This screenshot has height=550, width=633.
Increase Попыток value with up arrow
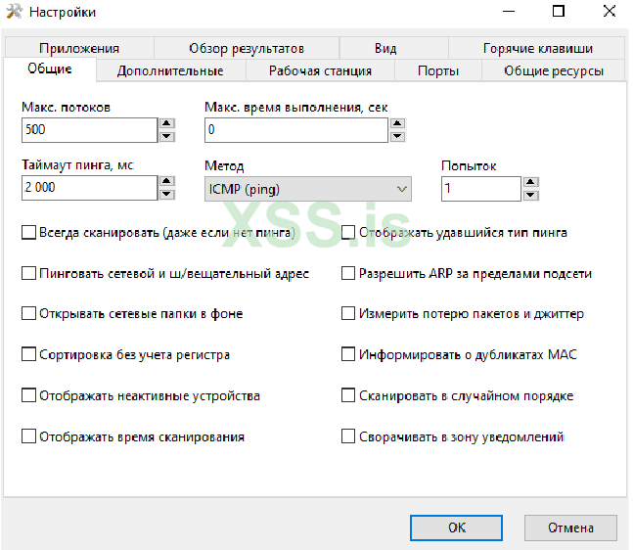(530, 183)
